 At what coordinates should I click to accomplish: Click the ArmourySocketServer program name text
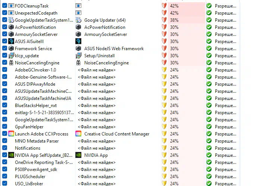coord(106,34)
